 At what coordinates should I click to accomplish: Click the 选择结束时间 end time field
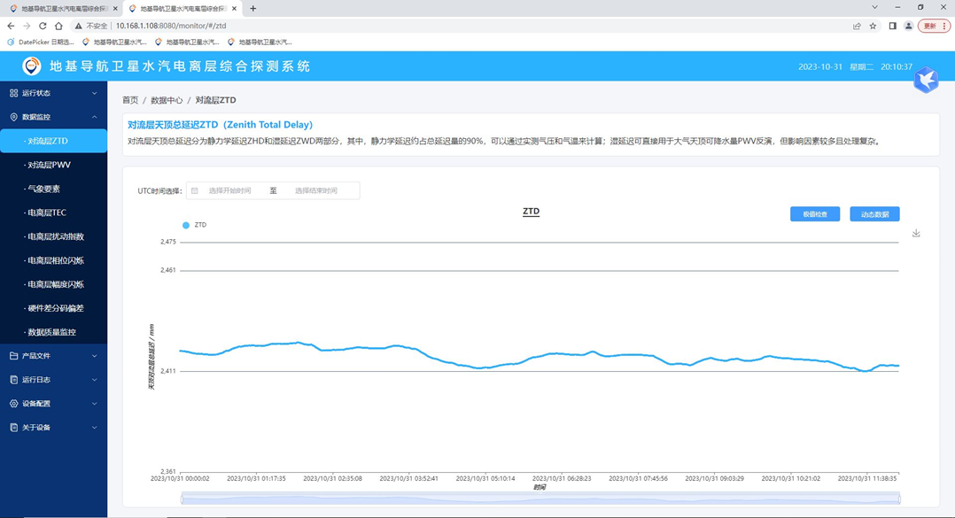tap(316, 190)
